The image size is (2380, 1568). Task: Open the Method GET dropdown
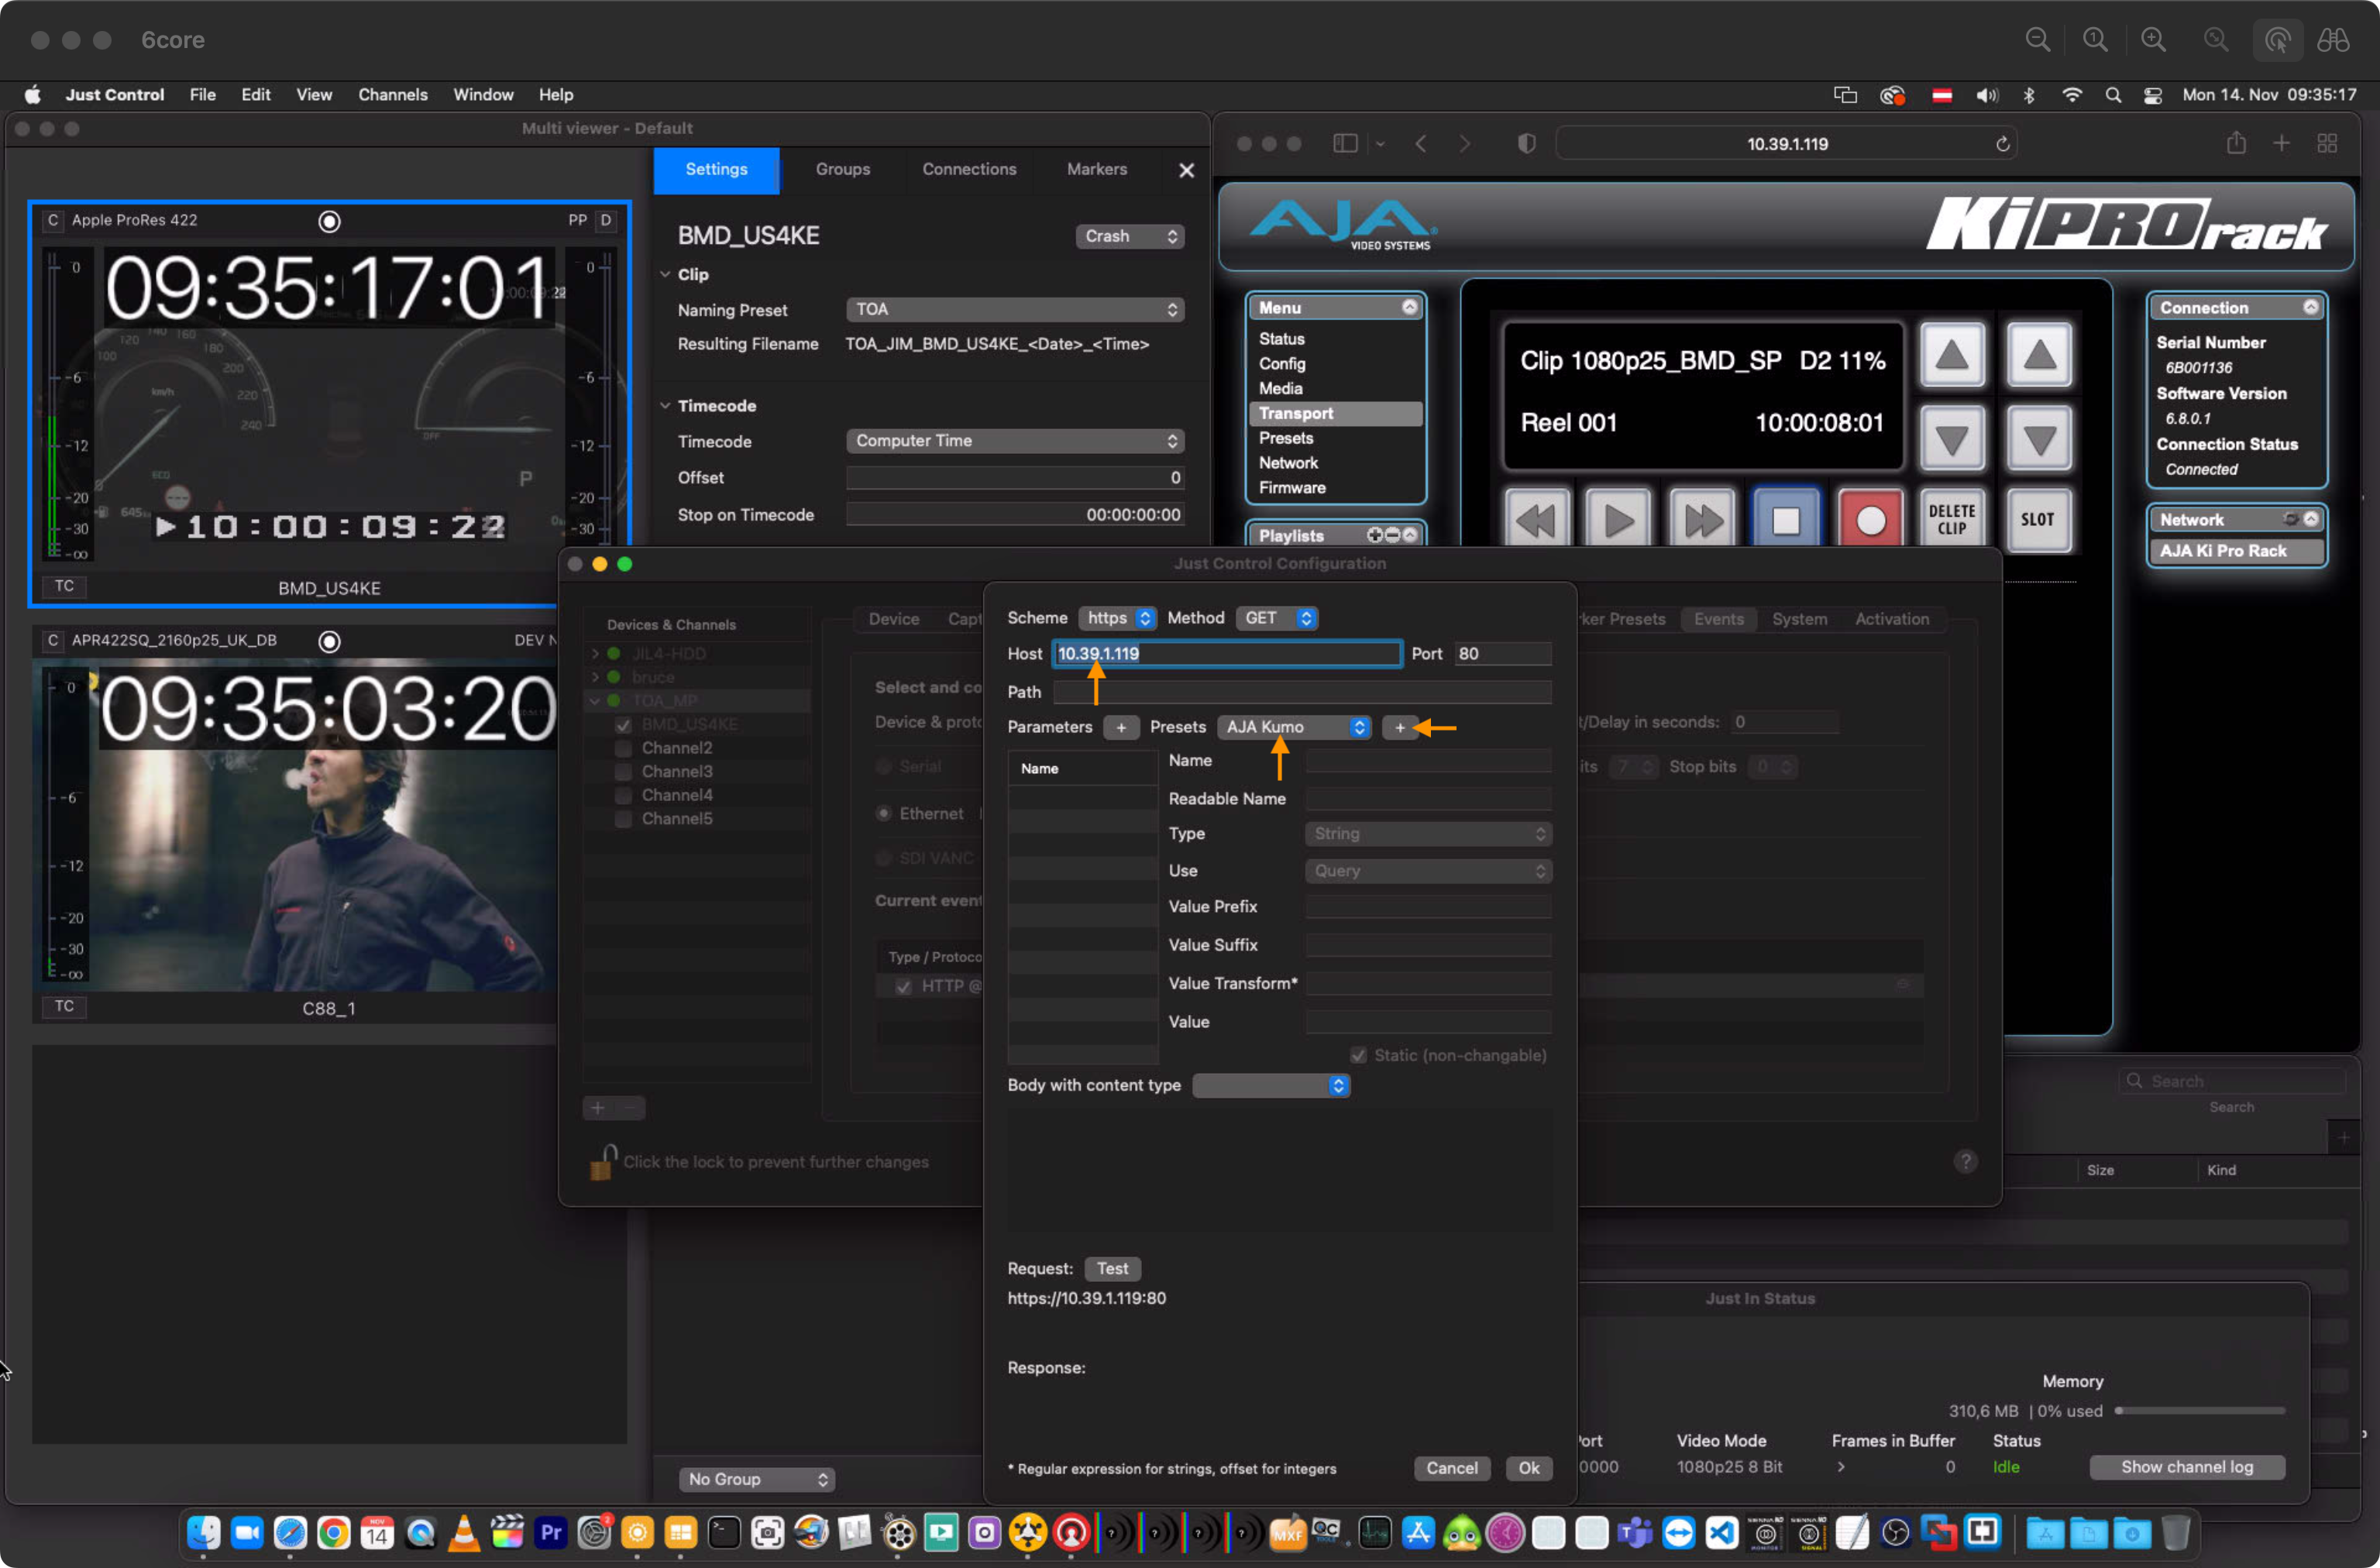(1277, 618)
